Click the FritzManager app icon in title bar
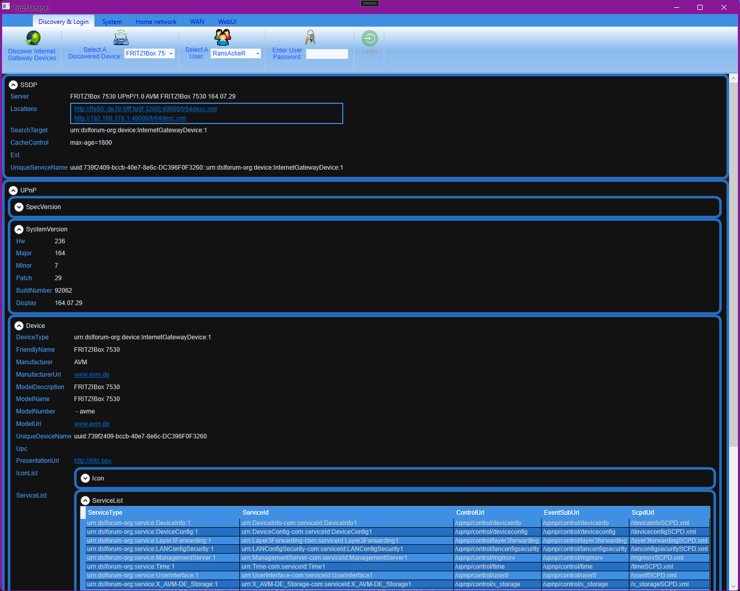The height and width of the screenshot is (591, 740). tap(6, 7)
